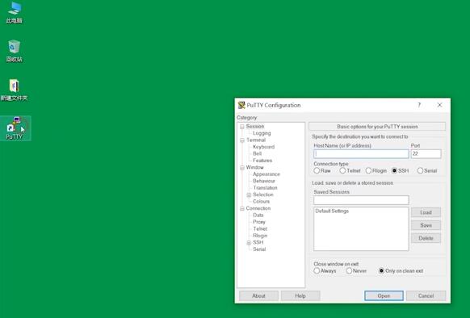
Task: Select the Rlogin connection type
Action: pos(376,170)
